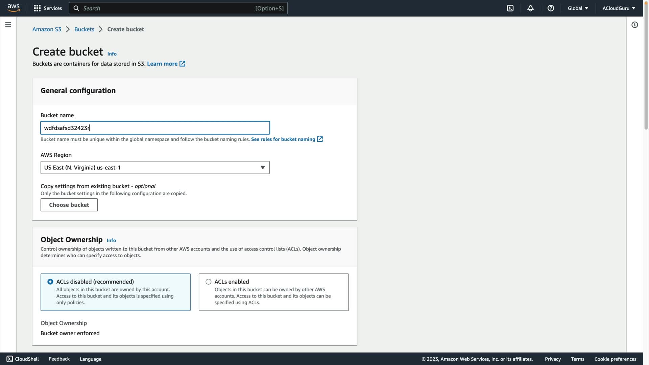Launch CloudShell from top navigation icon
The height and width of the screenshot is (365, 649).
pyautogui.click(x=510, y=8)
